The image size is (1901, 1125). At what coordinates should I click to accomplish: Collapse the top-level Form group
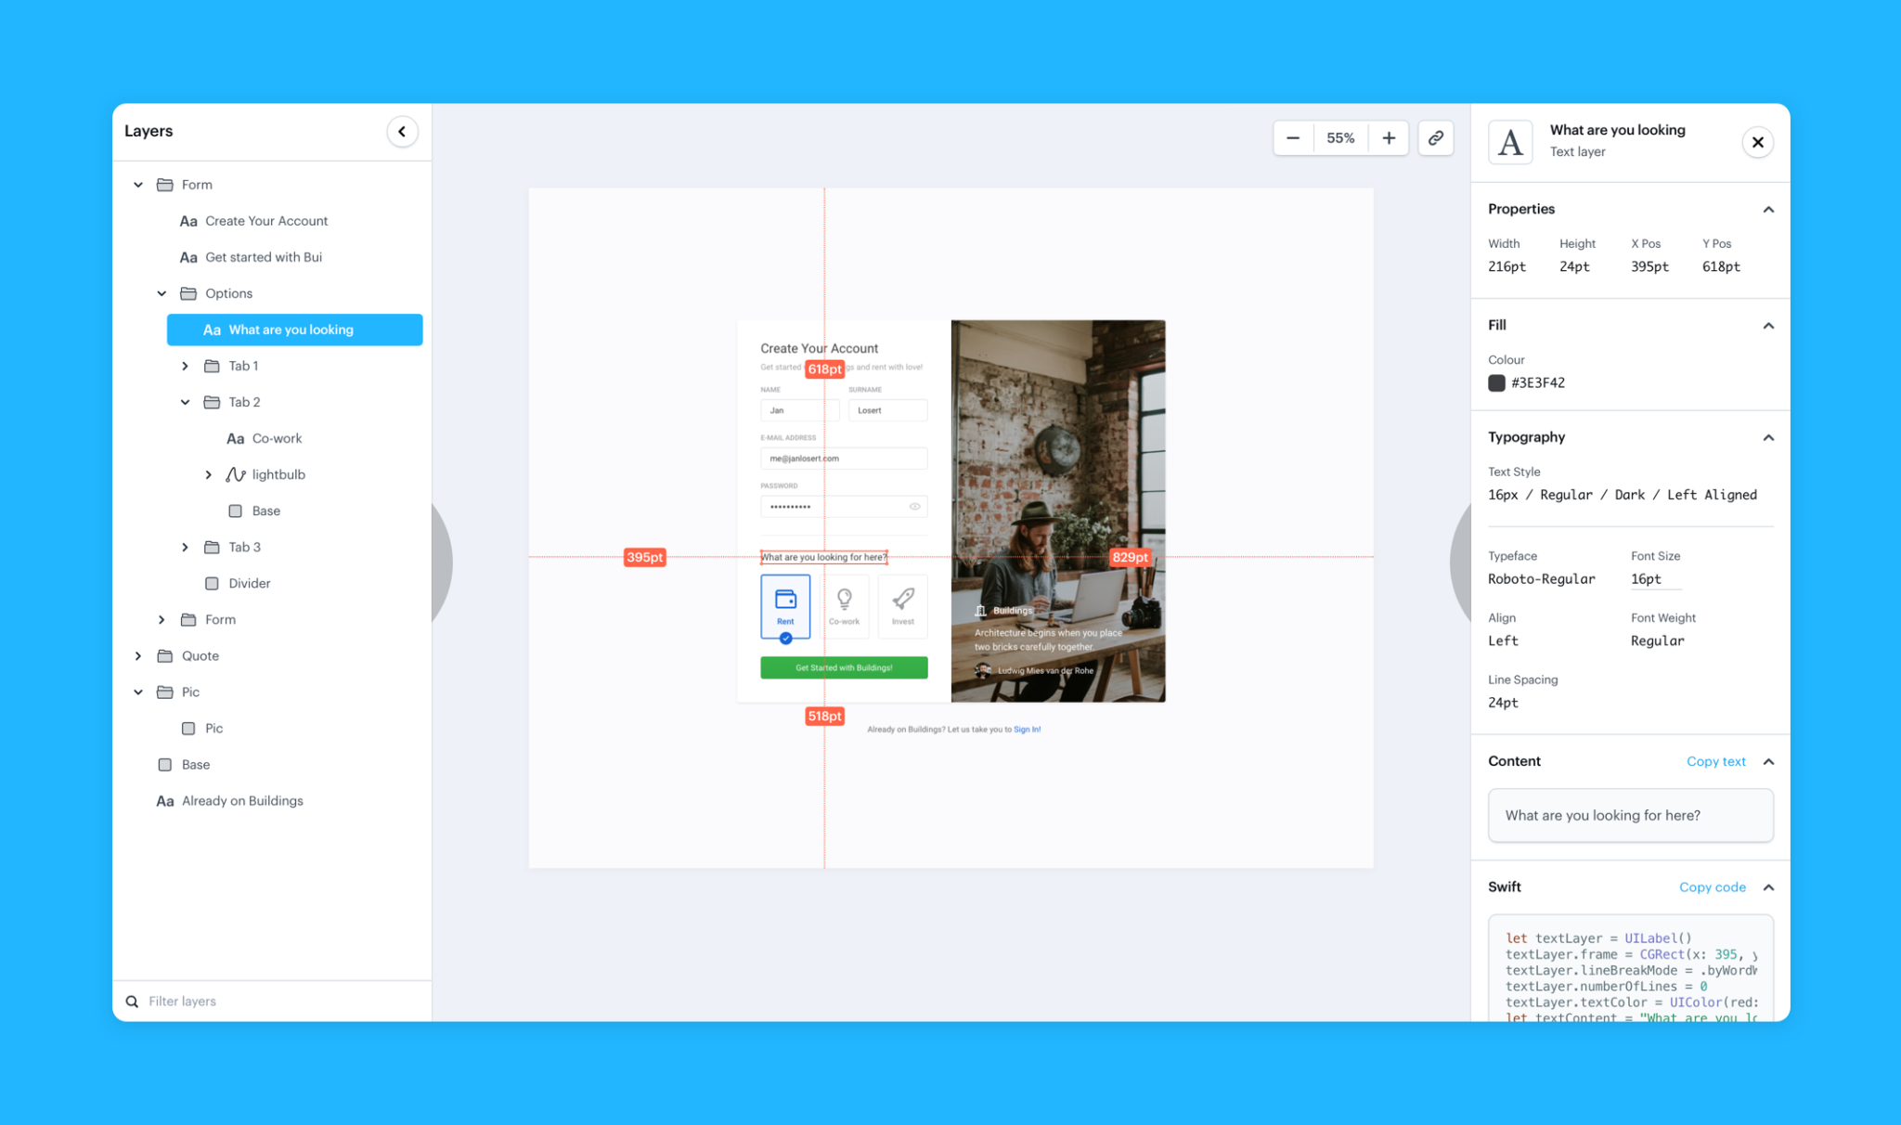click(138, 185)
